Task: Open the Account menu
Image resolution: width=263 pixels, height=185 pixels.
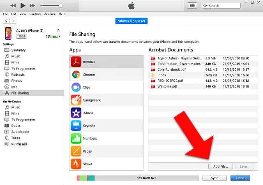Action: click(x=50, y=14)
